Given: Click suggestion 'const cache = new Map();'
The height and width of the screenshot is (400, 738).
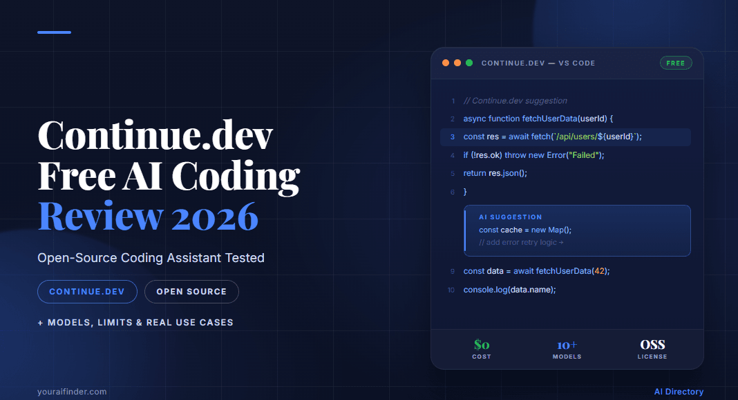Looking at the screenshot, I should point(525,230).
